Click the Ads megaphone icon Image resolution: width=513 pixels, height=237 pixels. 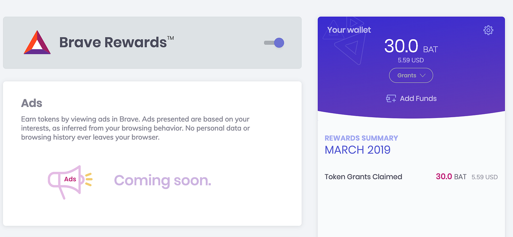70,182
